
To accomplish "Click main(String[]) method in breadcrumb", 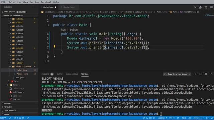I will click(190, 12).
